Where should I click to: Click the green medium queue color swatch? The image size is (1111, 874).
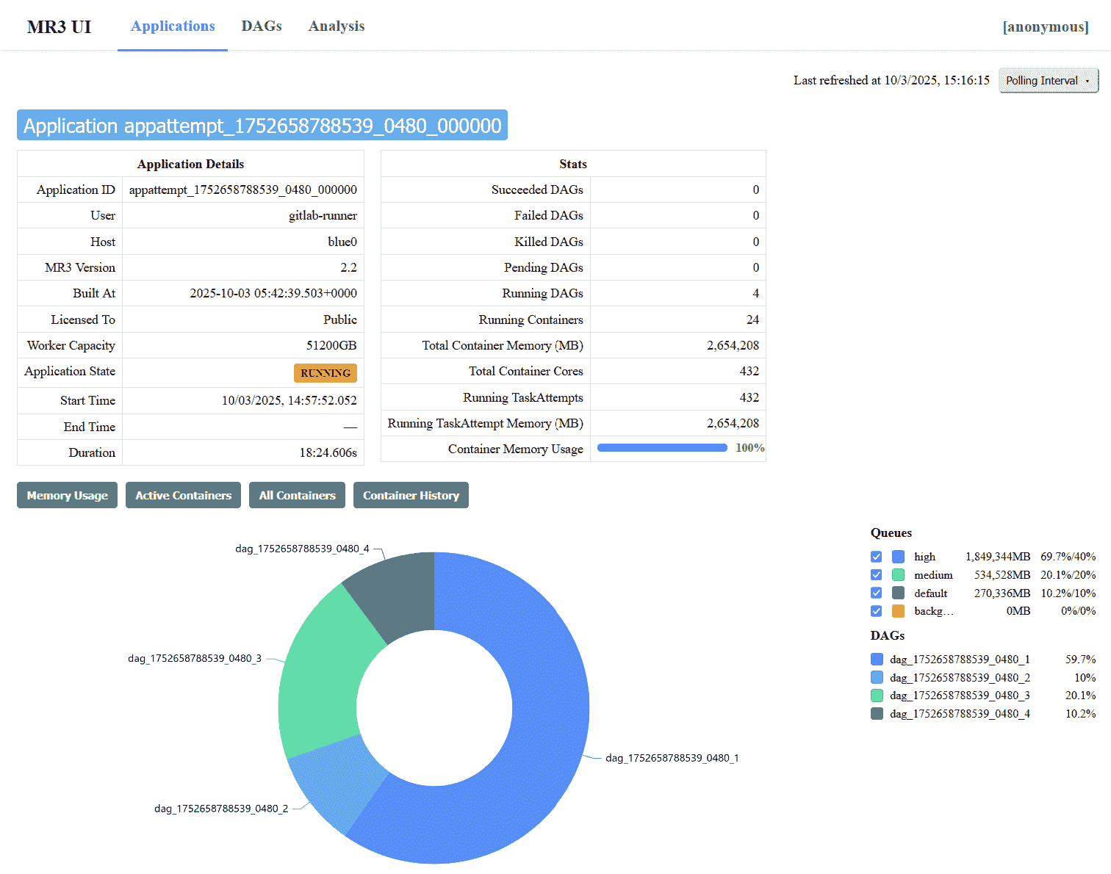tap(898, 575)
